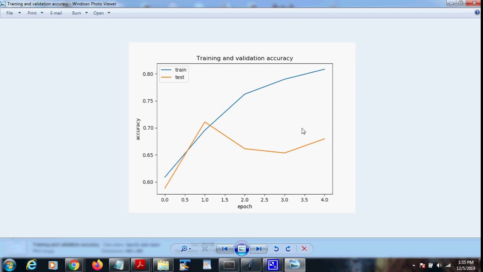
Task: Click the power/battery tray icon
Action: coord(431,265)
